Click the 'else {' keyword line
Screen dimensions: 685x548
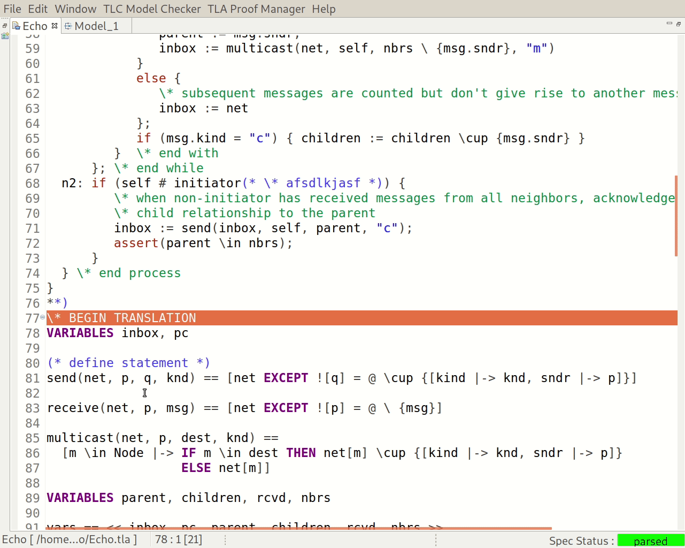click(x=158, y=78)
